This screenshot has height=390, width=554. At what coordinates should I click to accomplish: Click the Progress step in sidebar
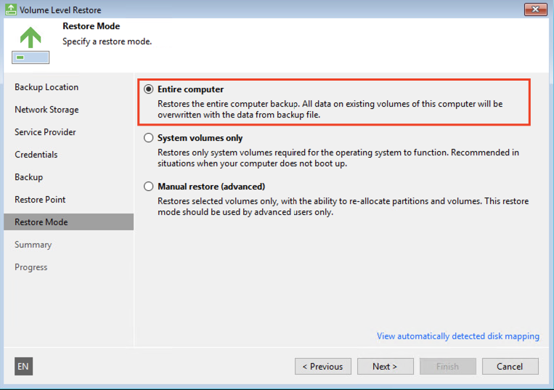[x=31, y=267]
